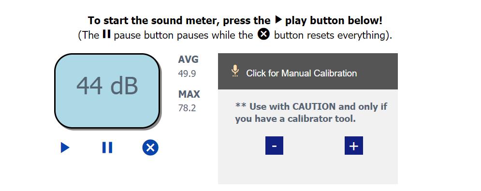
Task: Click the minus calibration button
Action: tap(274, 146)
